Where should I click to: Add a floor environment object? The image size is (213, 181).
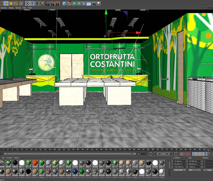(x=89, y=3)
